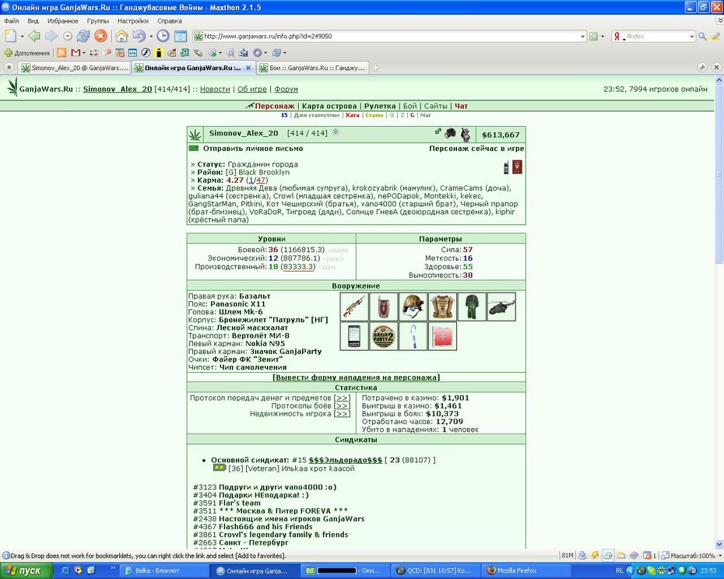Open the Gmail icon dropdown arrow
The image size is (724, 579).
(x=83, y=53)
